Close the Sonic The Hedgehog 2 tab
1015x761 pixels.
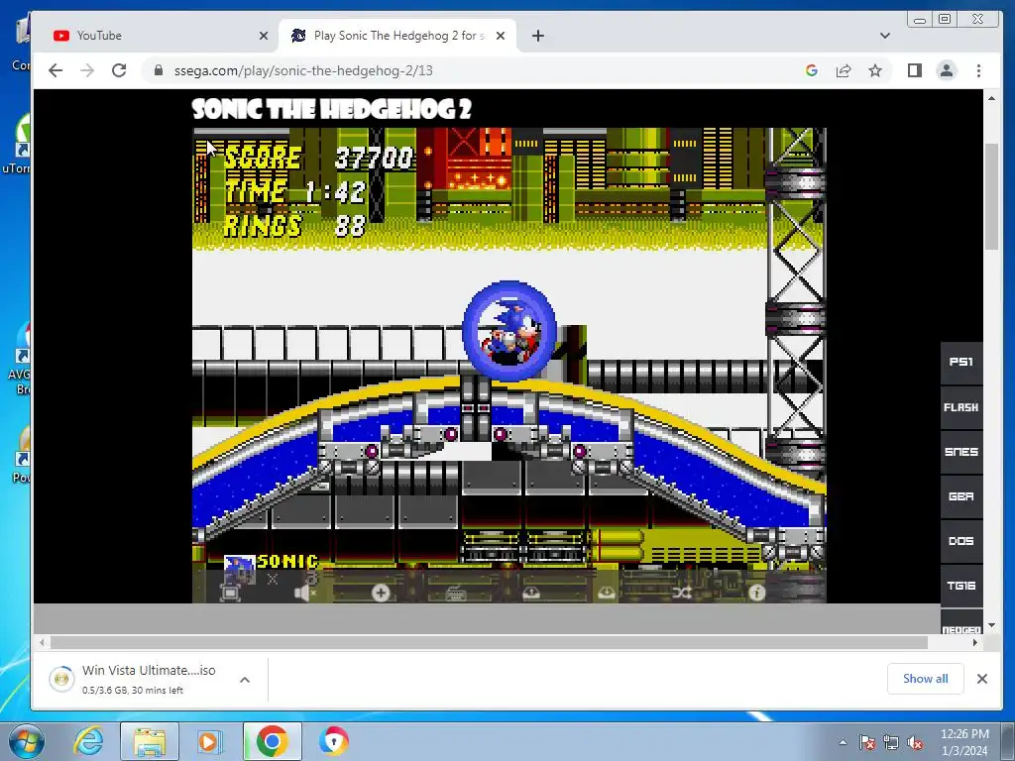coord(501,37)
